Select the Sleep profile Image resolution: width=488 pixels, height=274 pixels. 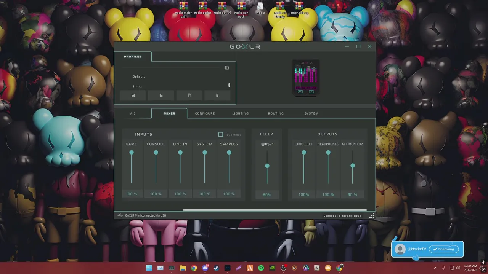(x=137, y=87)
